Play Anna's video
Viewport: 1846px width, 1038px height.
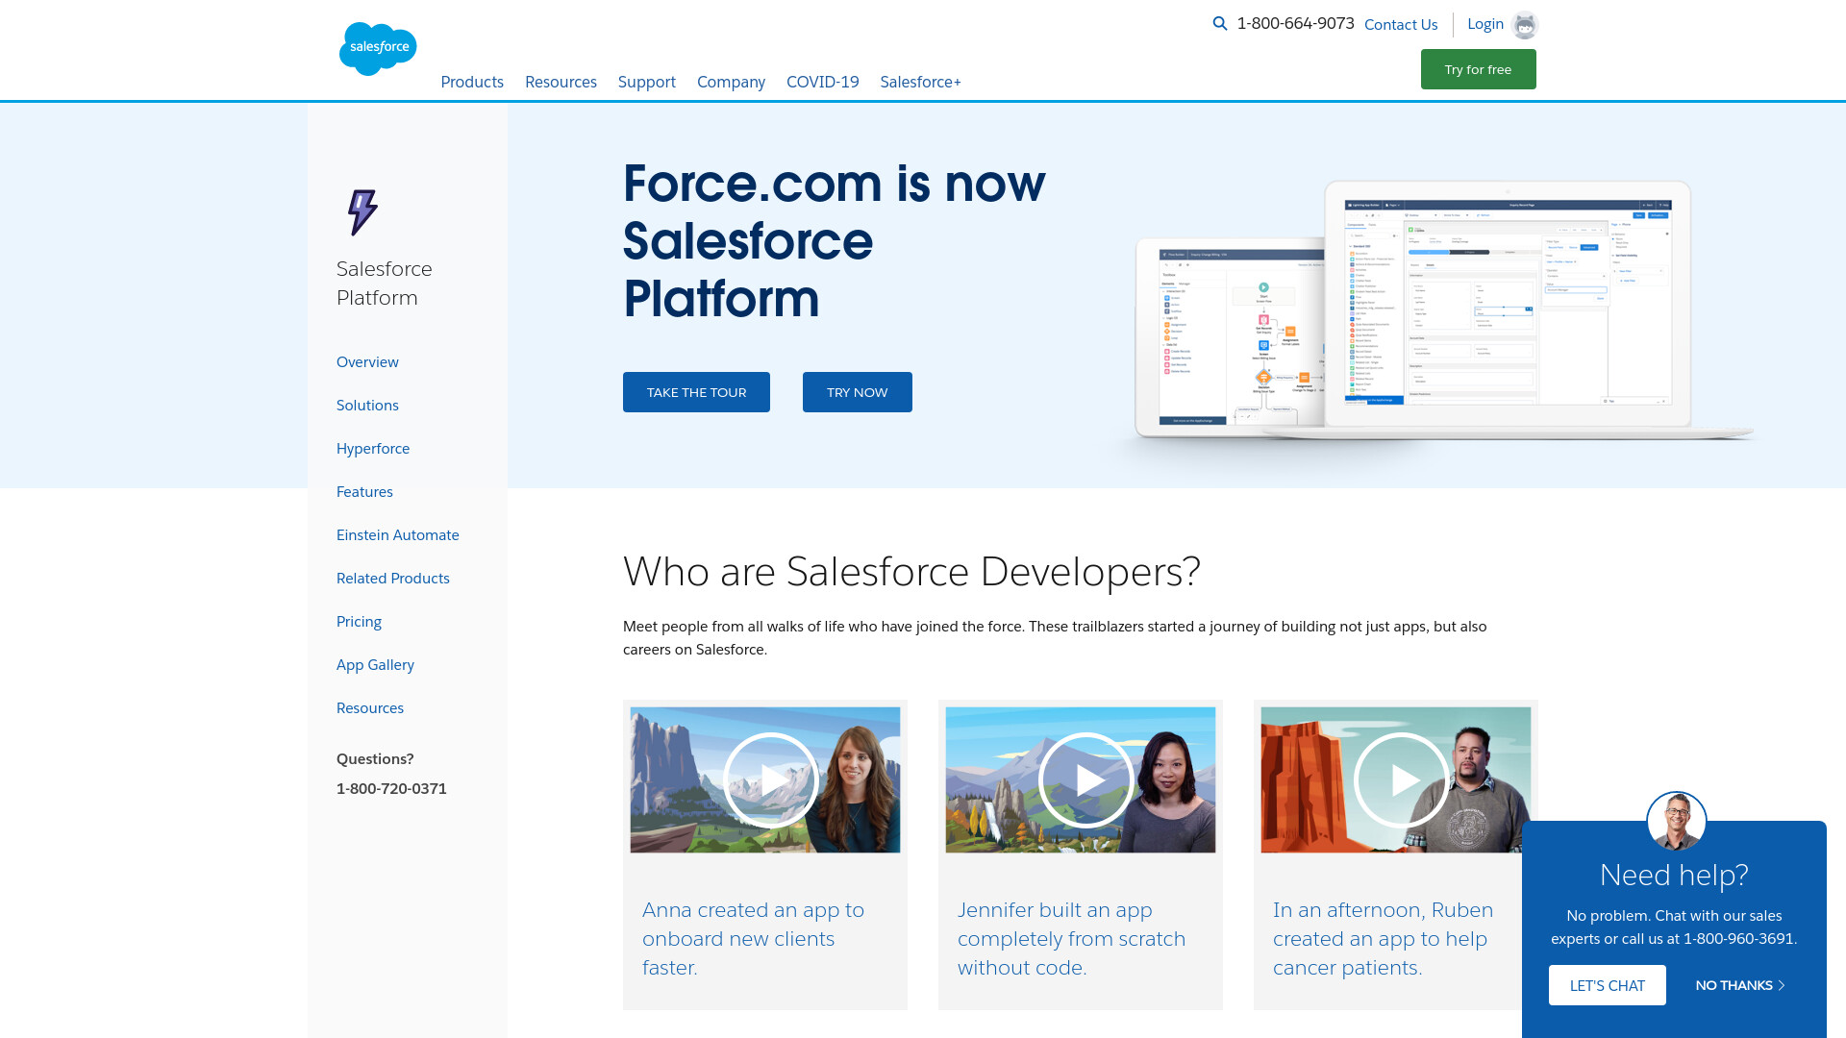(x=771, y=780)
